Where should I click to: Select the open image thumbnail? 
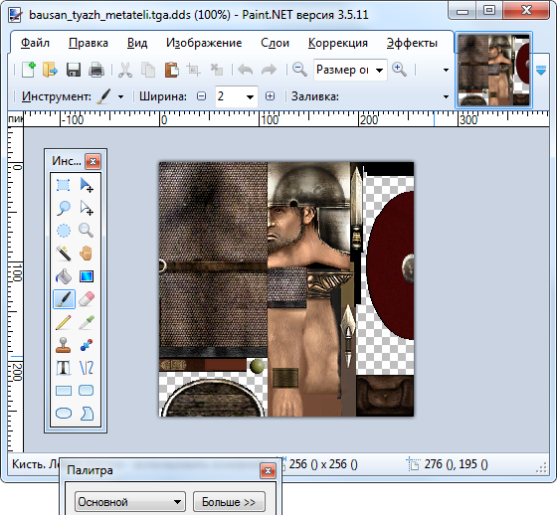[493, 70]
